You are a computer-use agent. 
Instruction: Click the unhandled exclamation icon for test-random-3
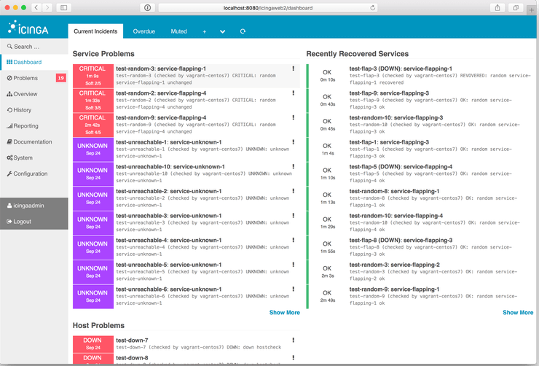(x=294, y=69)
